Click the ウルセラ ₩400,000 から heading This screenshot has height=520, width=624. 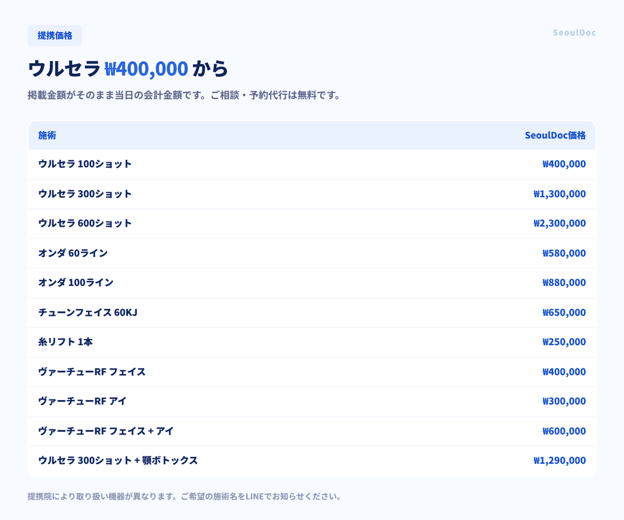128,69
